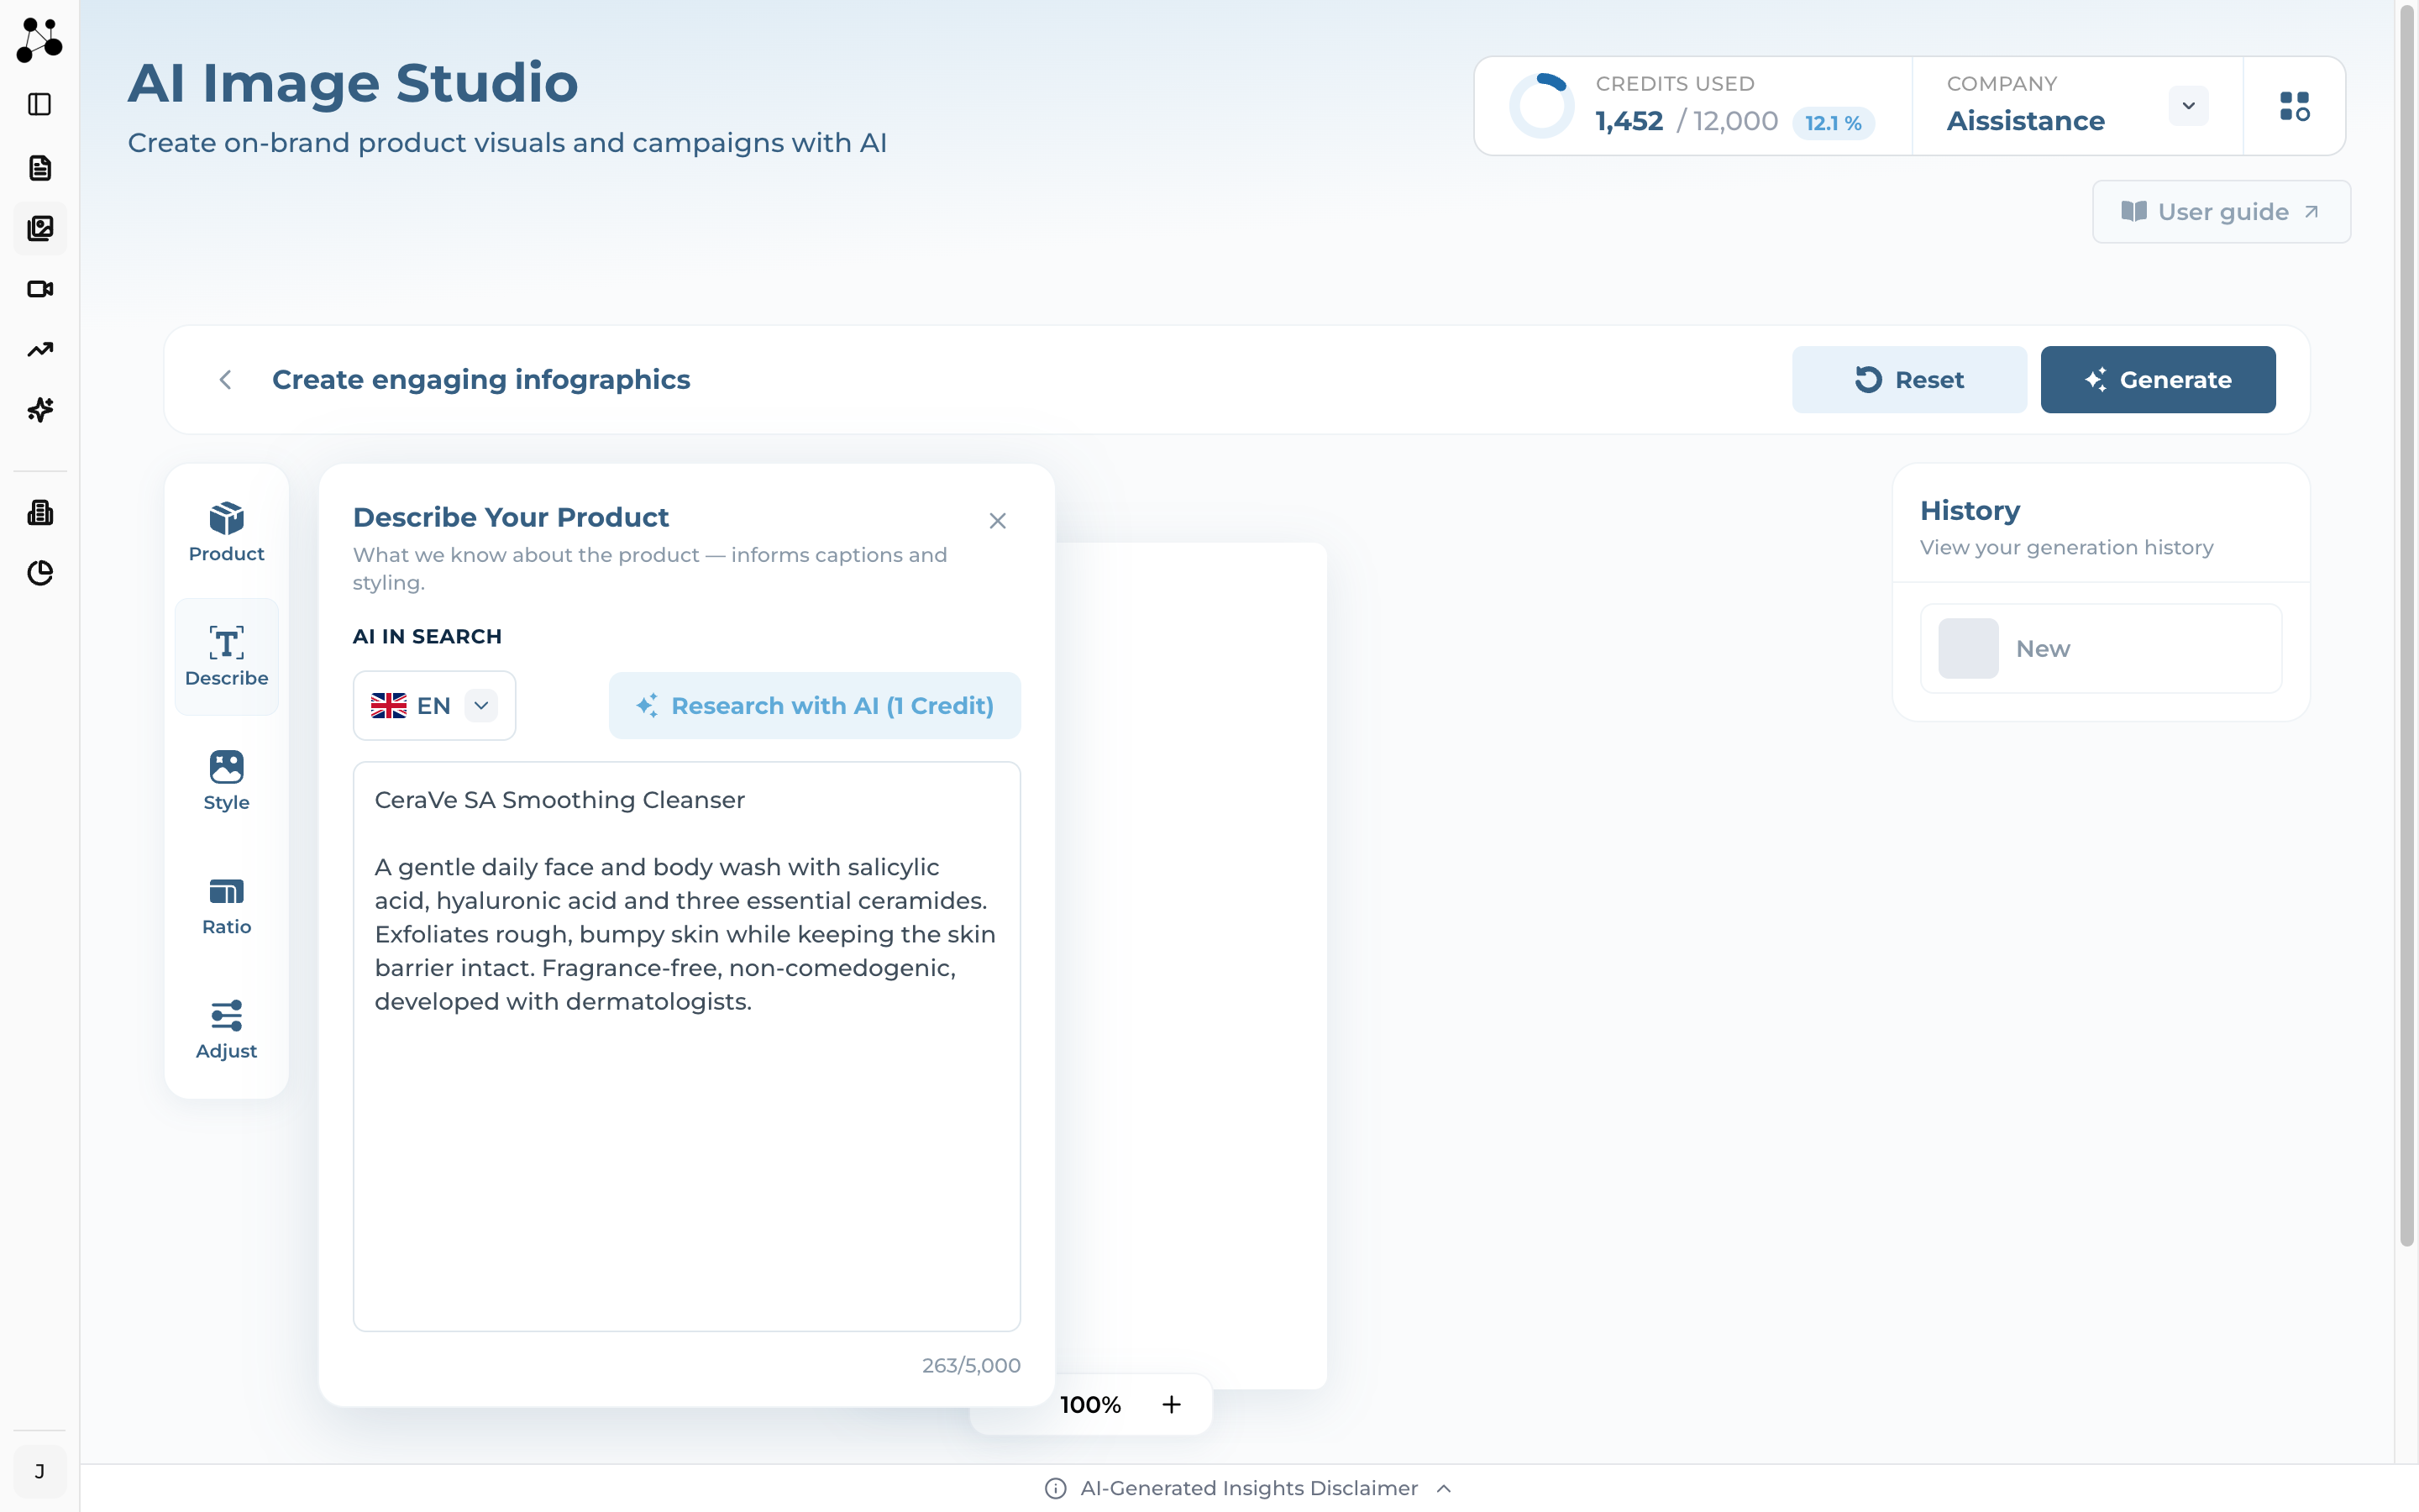The image size is (2419, 1512).
Task: Open the apps grid icon
Action: point(2294,106)
